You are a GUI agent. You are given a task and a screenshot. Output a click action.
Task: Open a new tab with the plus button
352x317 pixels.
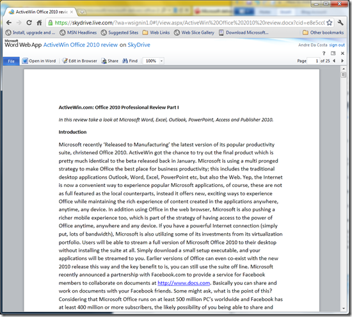pos(82,12)
